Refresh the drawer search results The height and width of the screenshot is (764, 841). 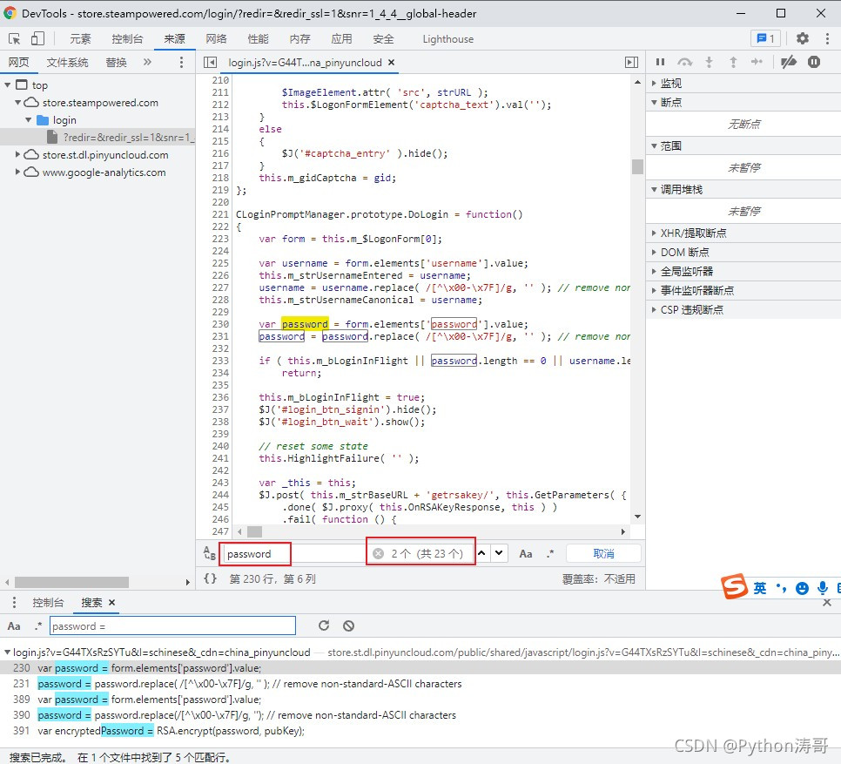(323, 625)
